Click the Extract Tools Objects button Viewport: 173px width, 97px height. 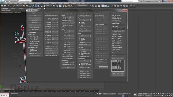click(85, 16)
